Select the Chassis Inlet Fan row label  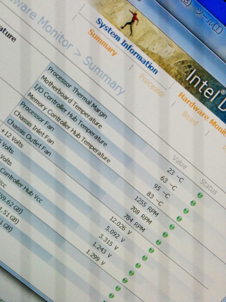tap(34, 128)
